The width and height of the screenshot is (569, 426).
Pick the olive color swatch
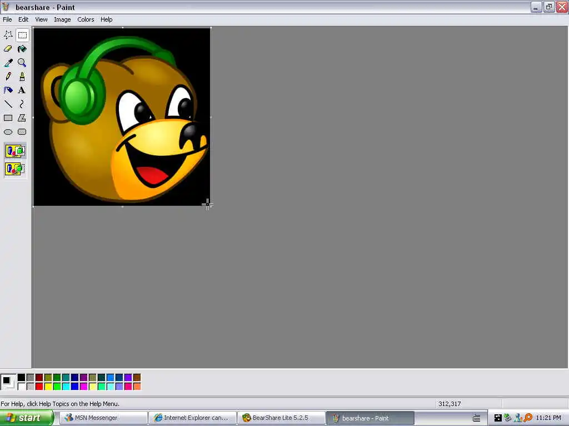point(48,378)
